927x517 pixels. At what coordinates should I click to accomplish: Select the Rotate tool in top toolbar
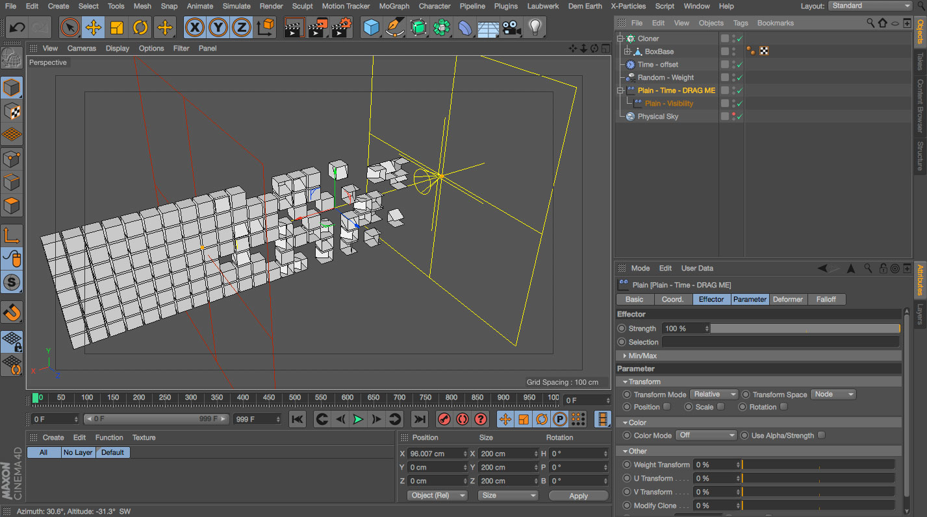pyautogui.click(x=140, y=27)
